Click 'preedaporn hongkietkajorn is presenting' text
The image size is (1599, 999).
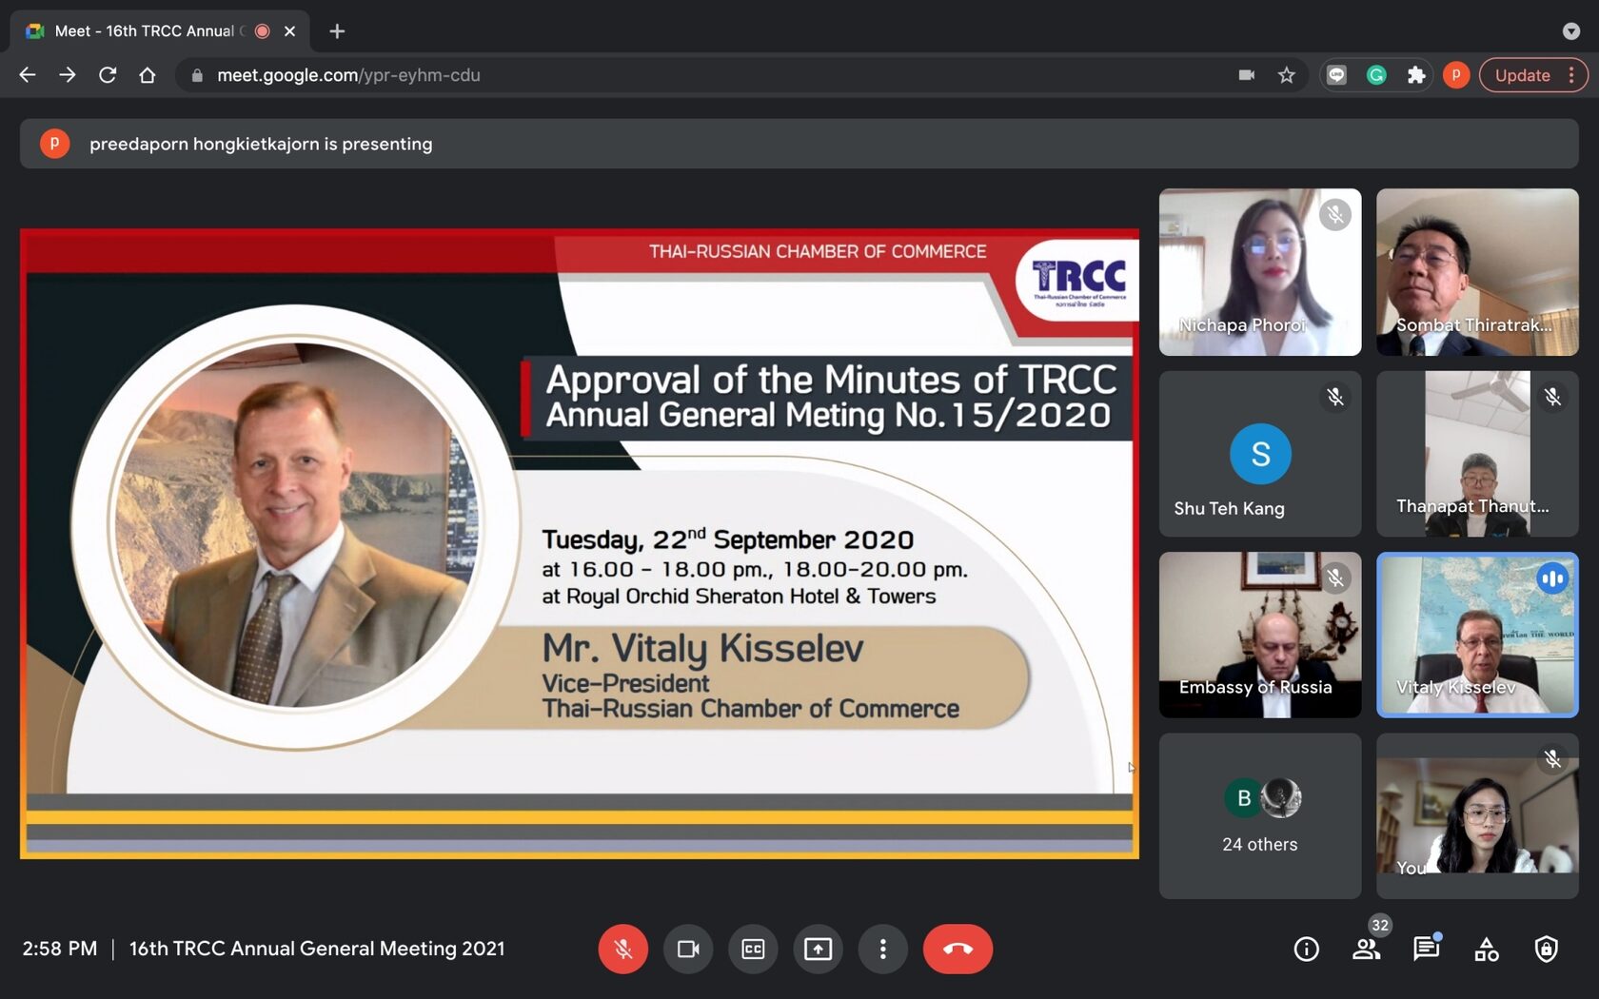coord(261,144)
